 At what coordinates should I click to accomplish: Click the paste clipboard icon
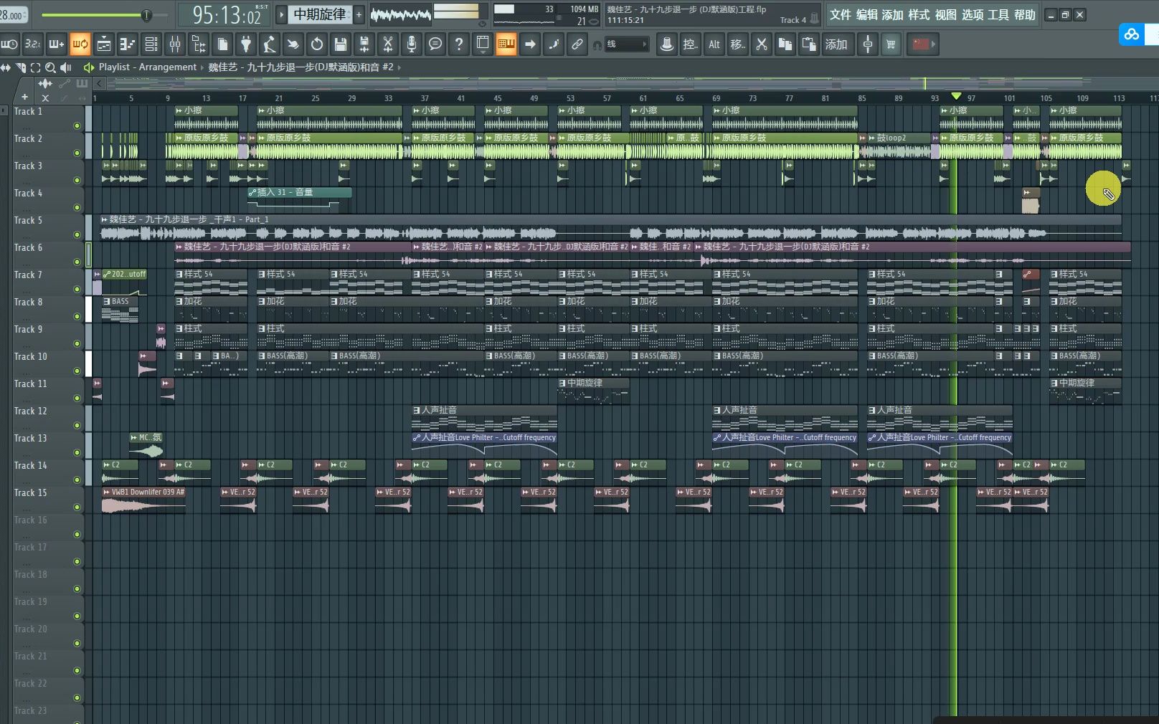click(809, 44)
